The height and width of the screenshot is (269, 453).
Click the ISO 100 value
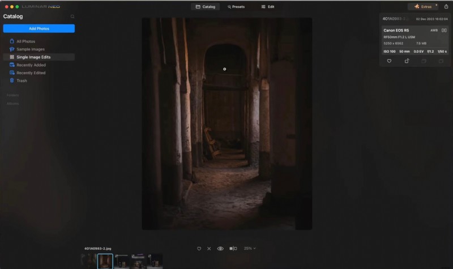[x=390, y=52]
